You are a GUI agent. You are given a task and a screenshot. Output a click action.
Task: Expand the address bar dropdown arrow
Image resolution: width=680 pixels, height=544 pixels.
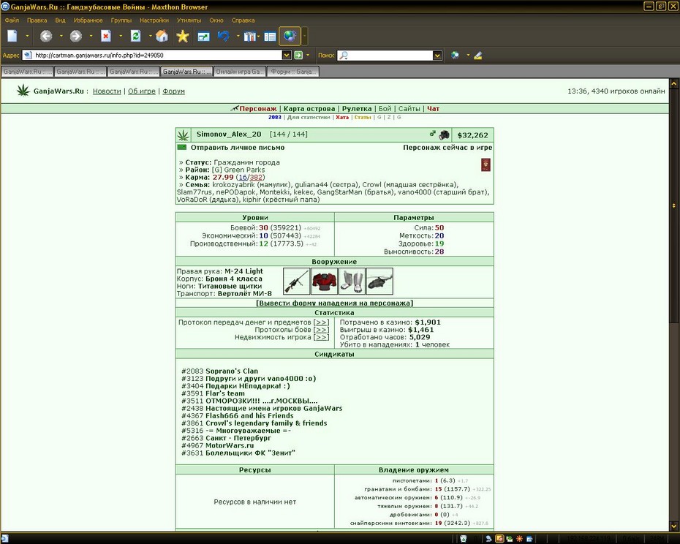[286, 55]
